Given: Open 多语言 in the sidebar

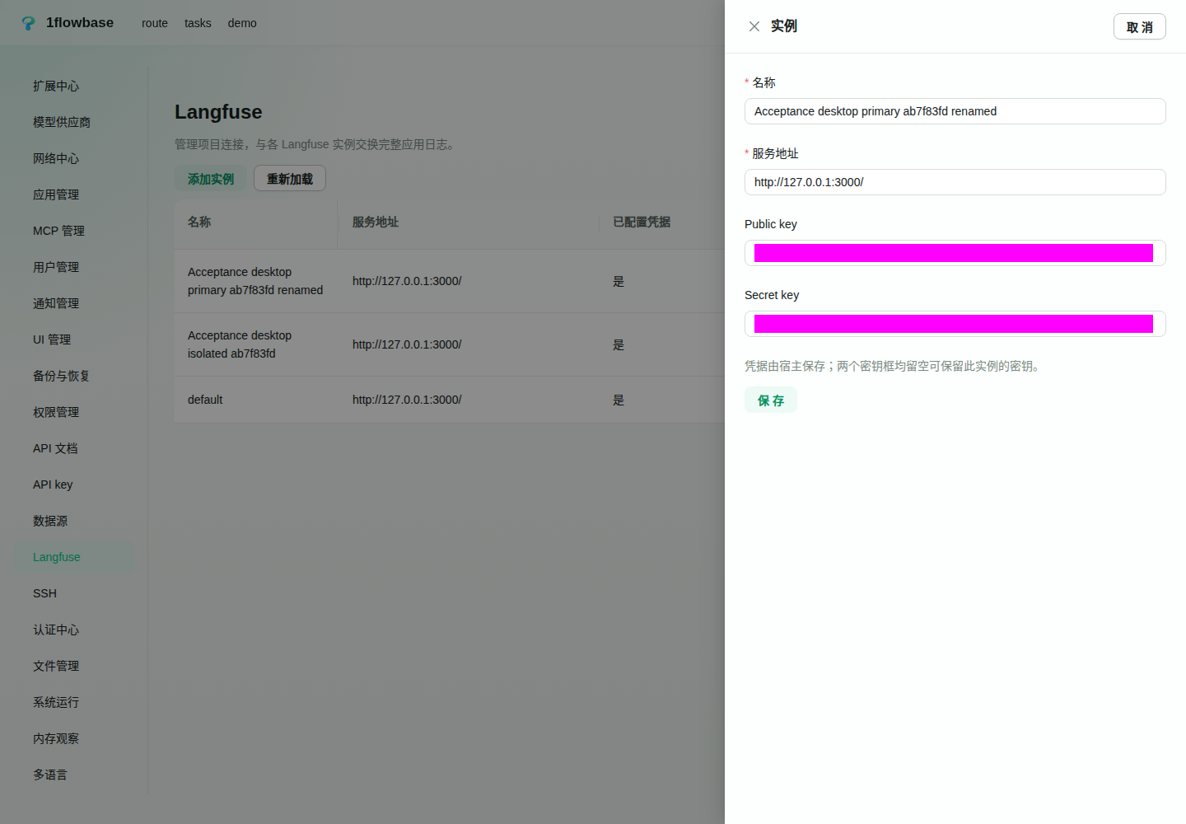Looking at the screenshot, I should pos(74,775).
